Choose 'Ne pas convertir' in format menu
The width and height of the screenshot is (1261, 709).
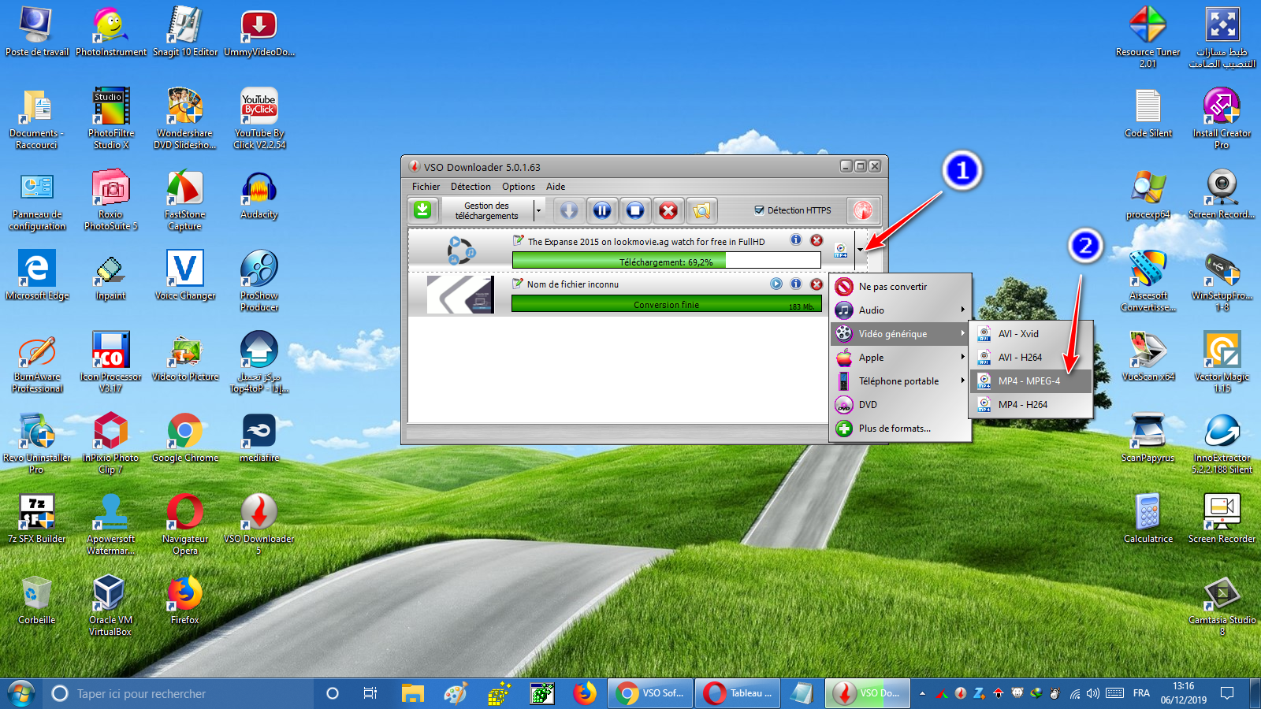point(901,287)
